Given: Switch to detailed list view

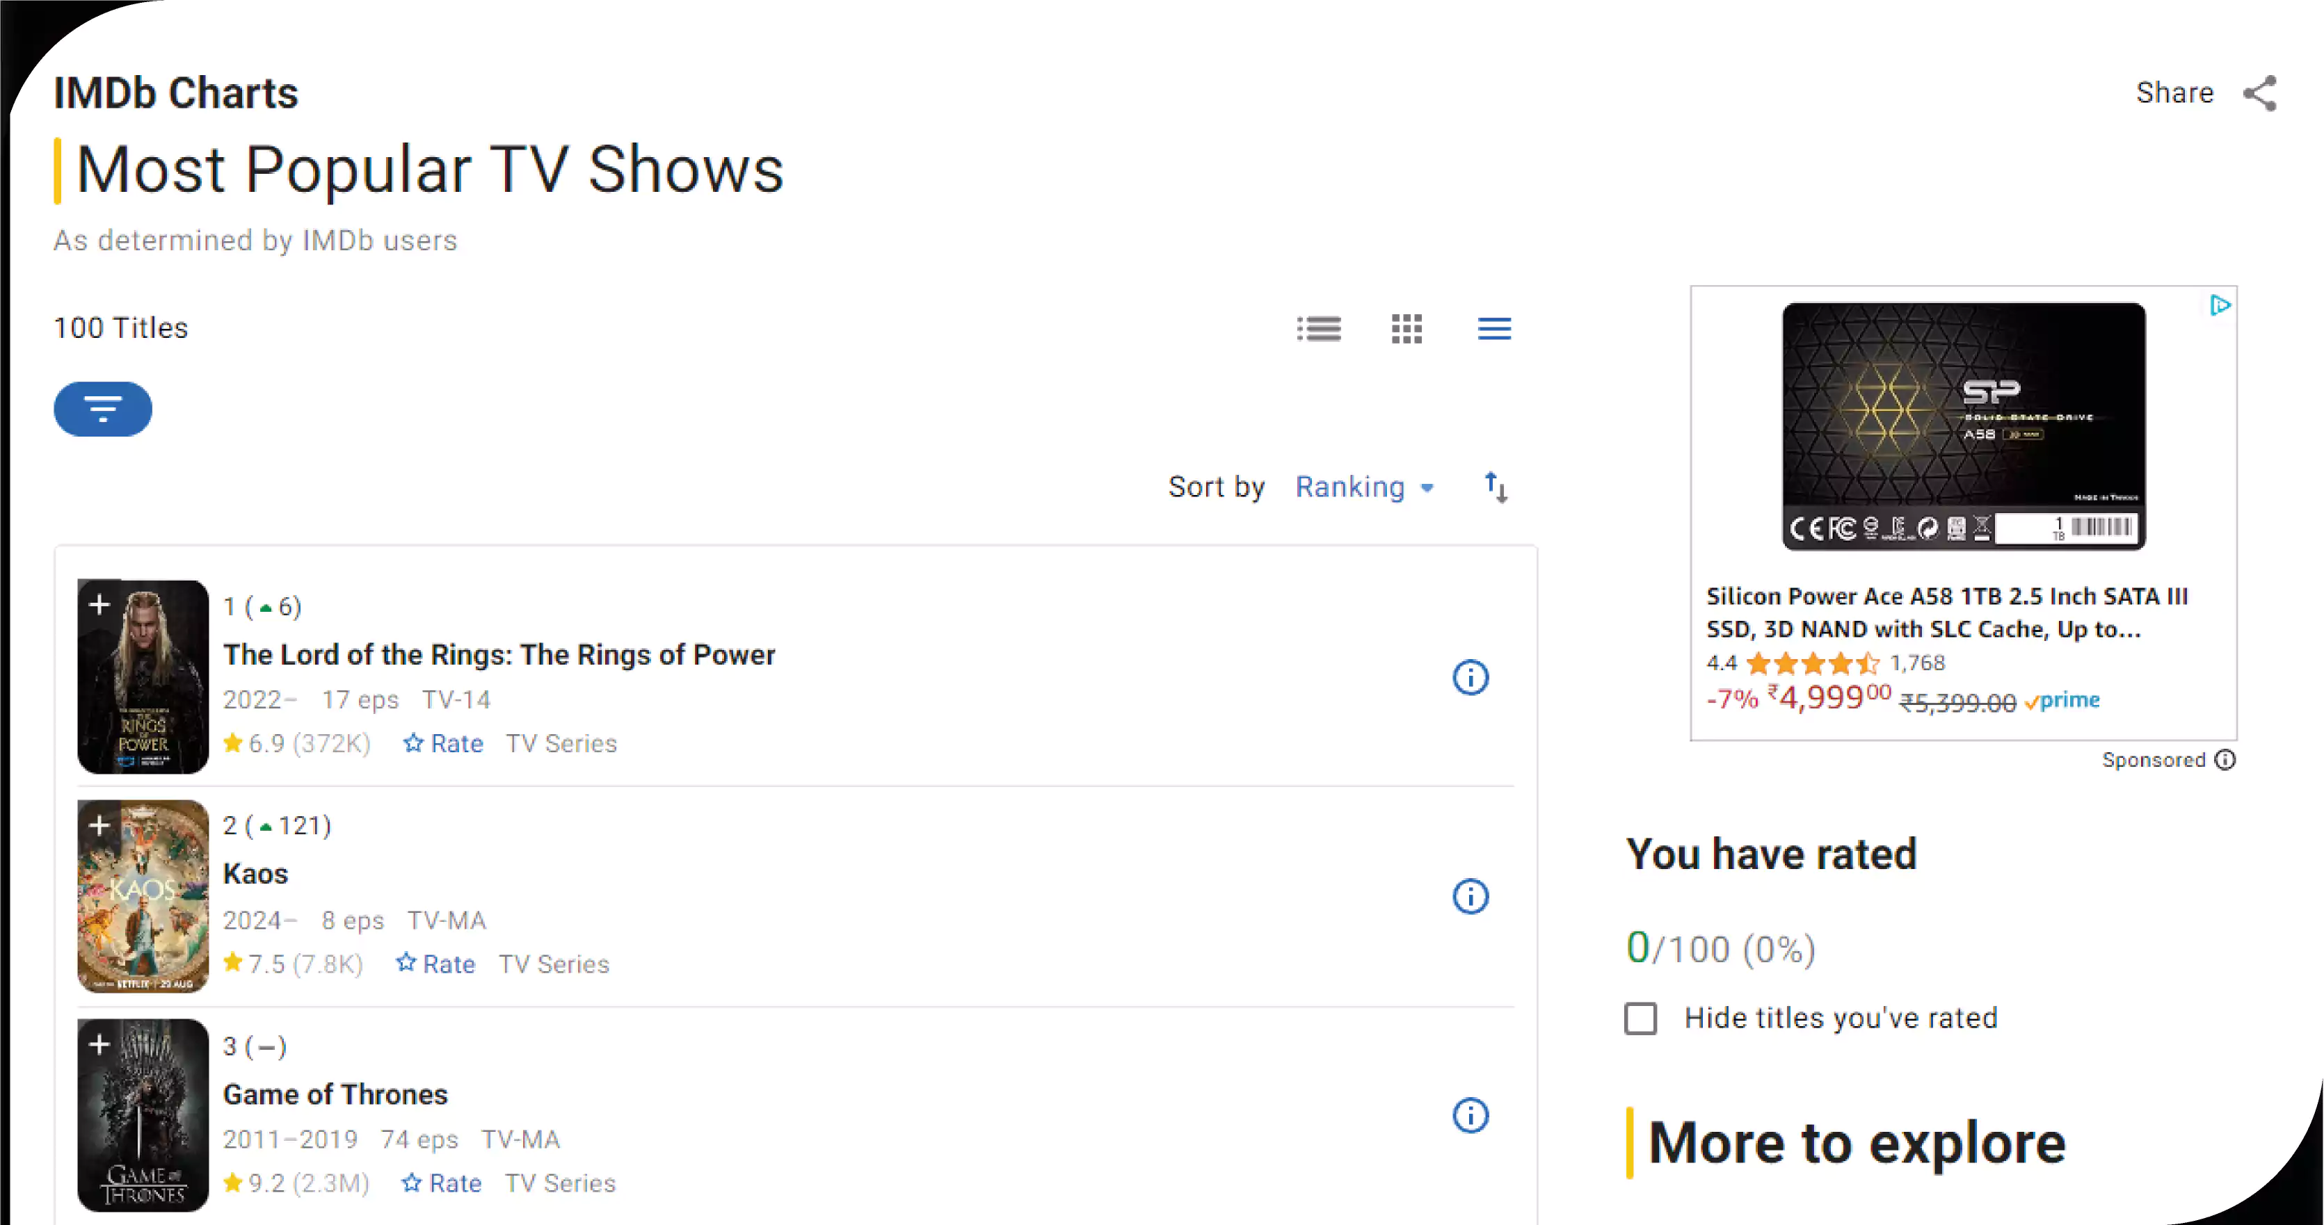Looking at the screenshot, I should click(x=1319, y=329).
